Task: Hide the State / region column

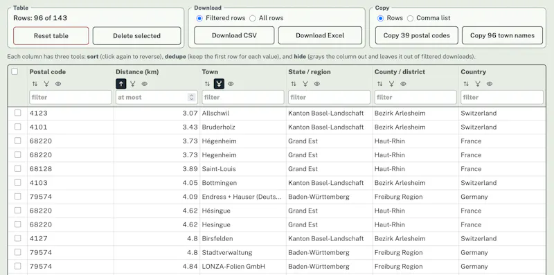Action: 317,84
